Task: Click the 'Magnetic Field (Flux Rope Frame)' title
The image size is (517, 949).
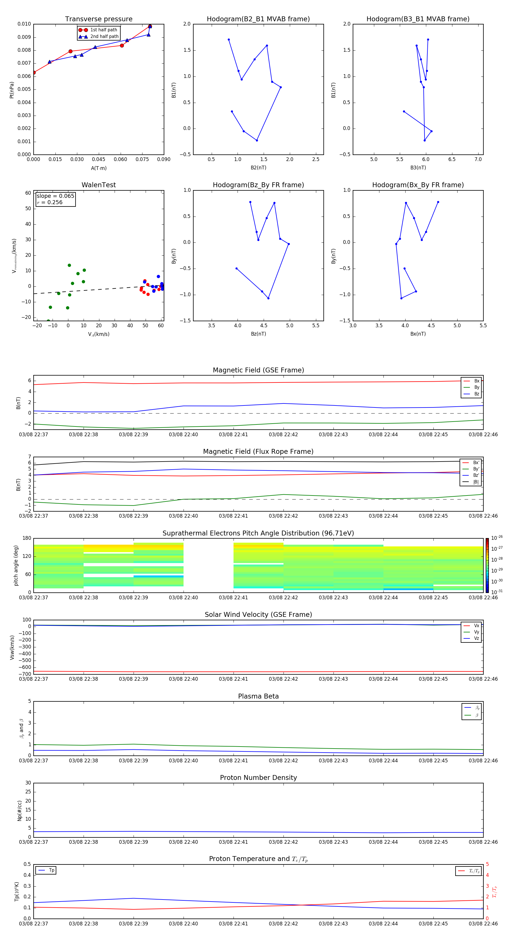Action: pyautogui.click(x=258, y=452)
